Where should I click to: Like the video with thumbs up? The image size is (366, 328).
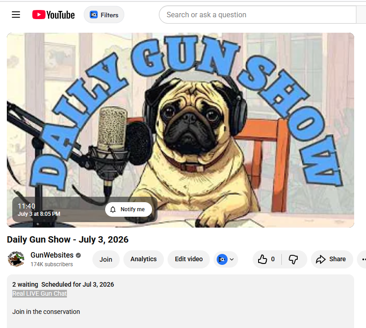267,259
